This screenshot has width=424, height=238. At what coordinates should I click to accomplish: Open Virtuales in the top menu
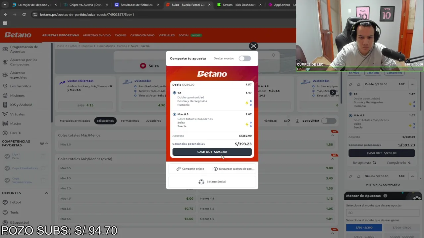(x=167, y=35)
